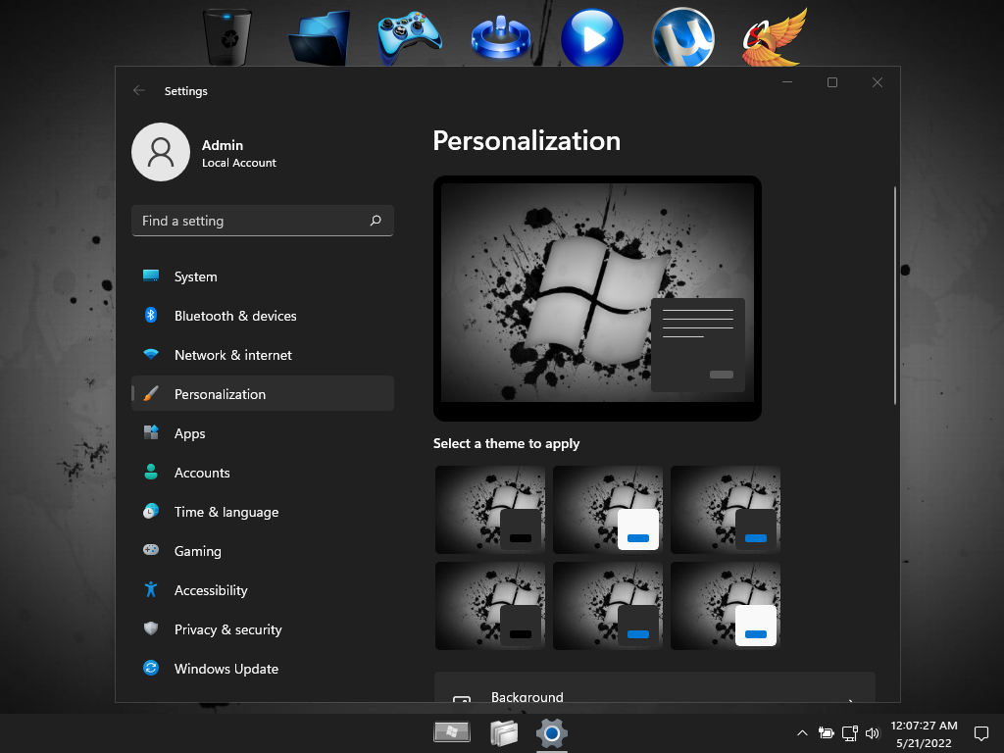Click the battery tray icon
The height and width of the screenshot is (753, 1004).
(x=826, y=733)
